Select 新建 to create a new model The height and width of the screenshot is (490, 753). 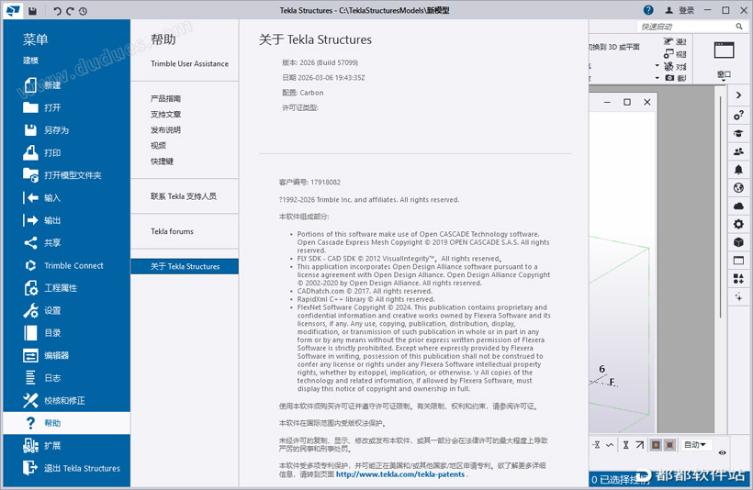(67, 85)
